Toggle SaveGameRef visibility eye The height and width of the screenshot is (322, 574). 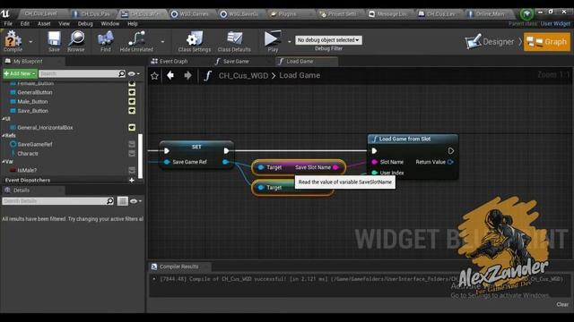132,144
